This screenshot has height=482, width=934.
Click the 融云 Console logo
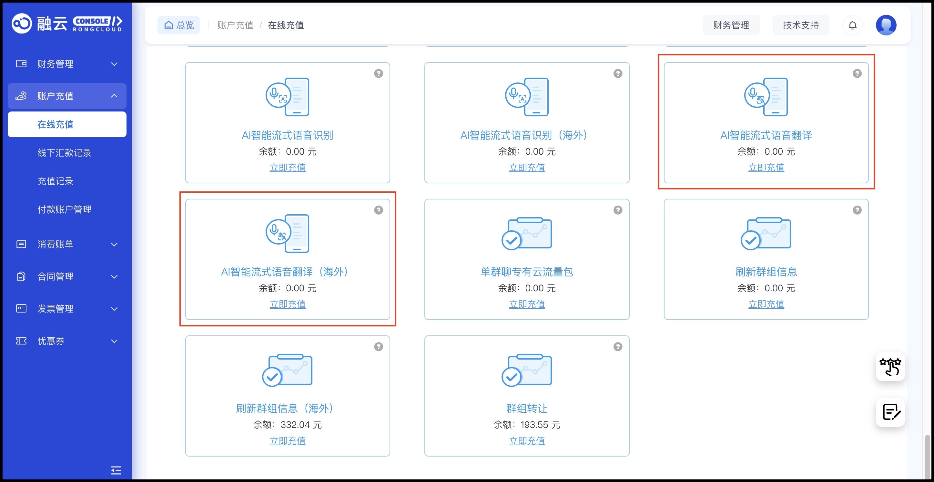(x=67, y=24)
